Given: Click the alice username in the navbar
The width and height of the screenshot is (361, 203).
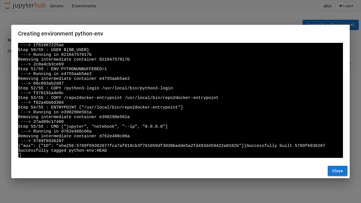Looking at the screenshot, I should point(327,6).
